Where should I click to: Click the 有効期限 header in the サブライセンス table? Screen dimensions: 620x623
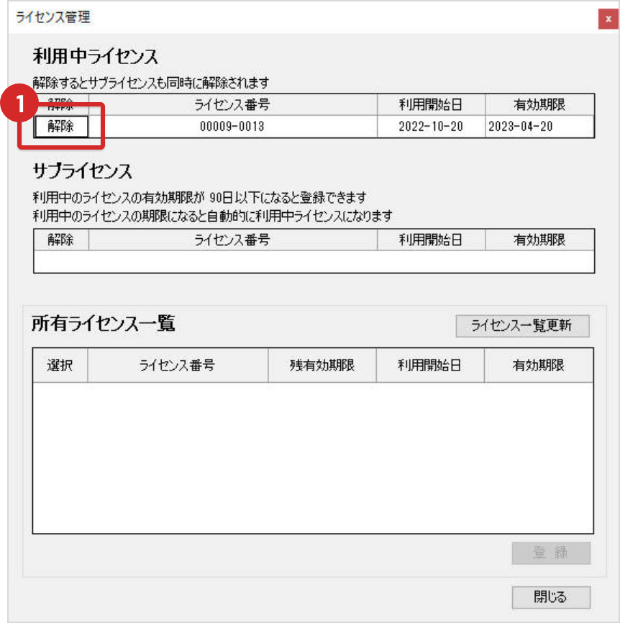click(539, 240)
